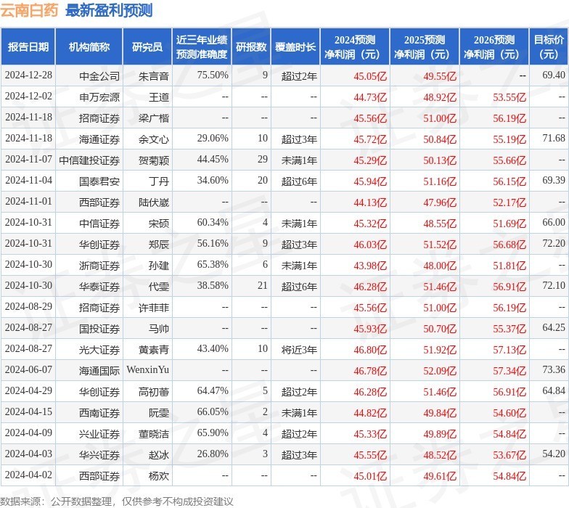Click the 申万宏源 institution name
Viewport: 569px width, 508px height.
99,97
